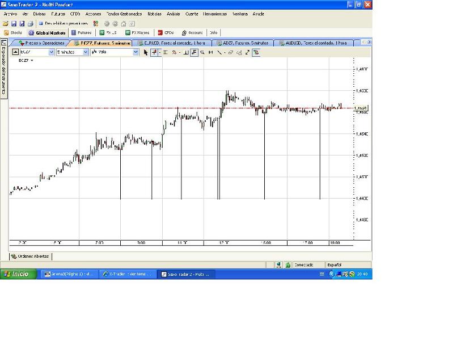Screen dimensions: 465x349
Task: Click the green connection icon in status bar
Action: (288, 265)
